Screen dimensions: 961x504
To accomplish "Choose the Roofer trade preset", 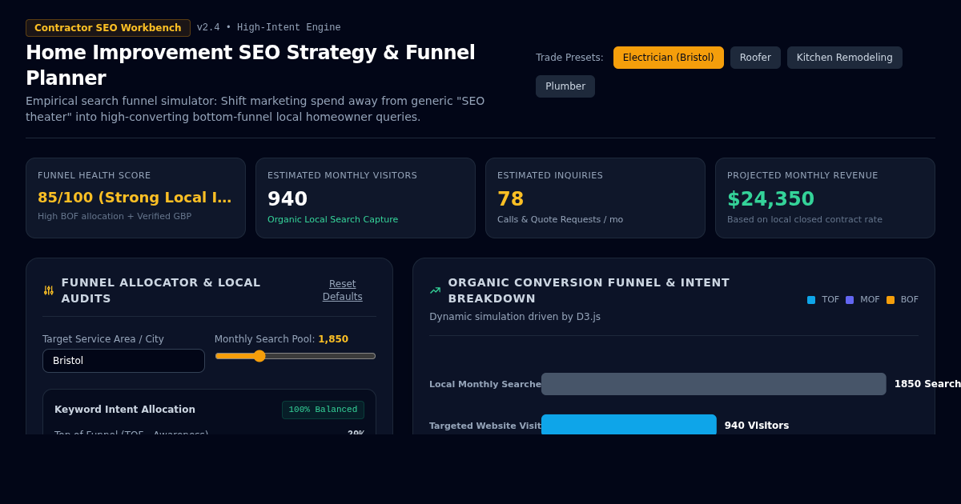I will [x=755, y=58].
